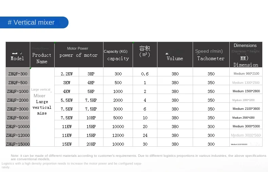Click the Product Name column header
Image resolution: width=268 pixels, height=172 pixels.
tap(42, 55)
